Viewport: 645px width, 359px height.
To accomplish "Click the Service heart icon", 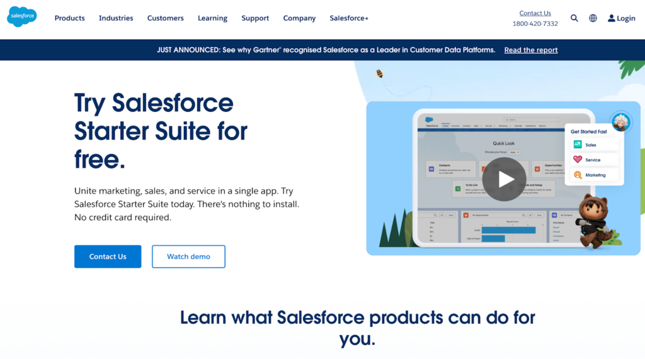I will click(x=578, y=160).
